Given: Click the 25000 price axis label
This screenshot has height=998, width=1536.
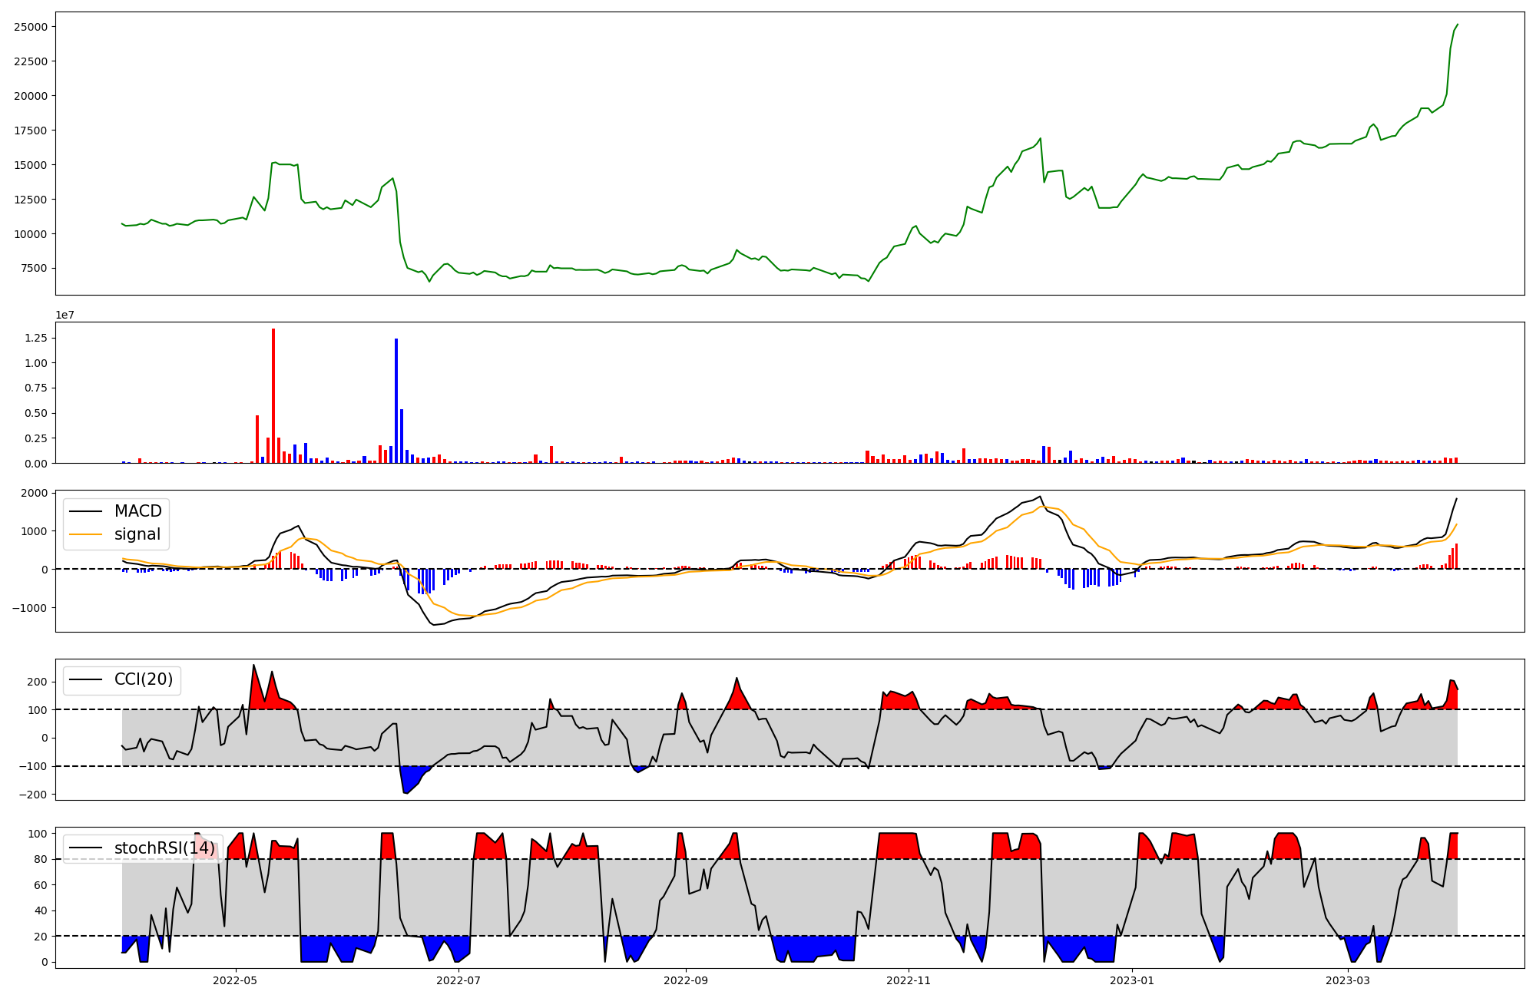Looking at the screenshot, I should tap(31, 27).
